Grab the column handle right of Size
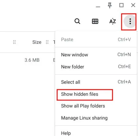Image resolution: width=138 pixels, height=136 pixels. [47, 42]
